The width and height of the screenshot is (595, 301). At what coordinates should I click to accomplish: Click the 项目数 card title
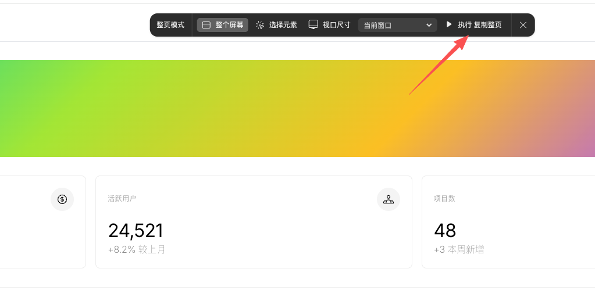pos(444,198)
